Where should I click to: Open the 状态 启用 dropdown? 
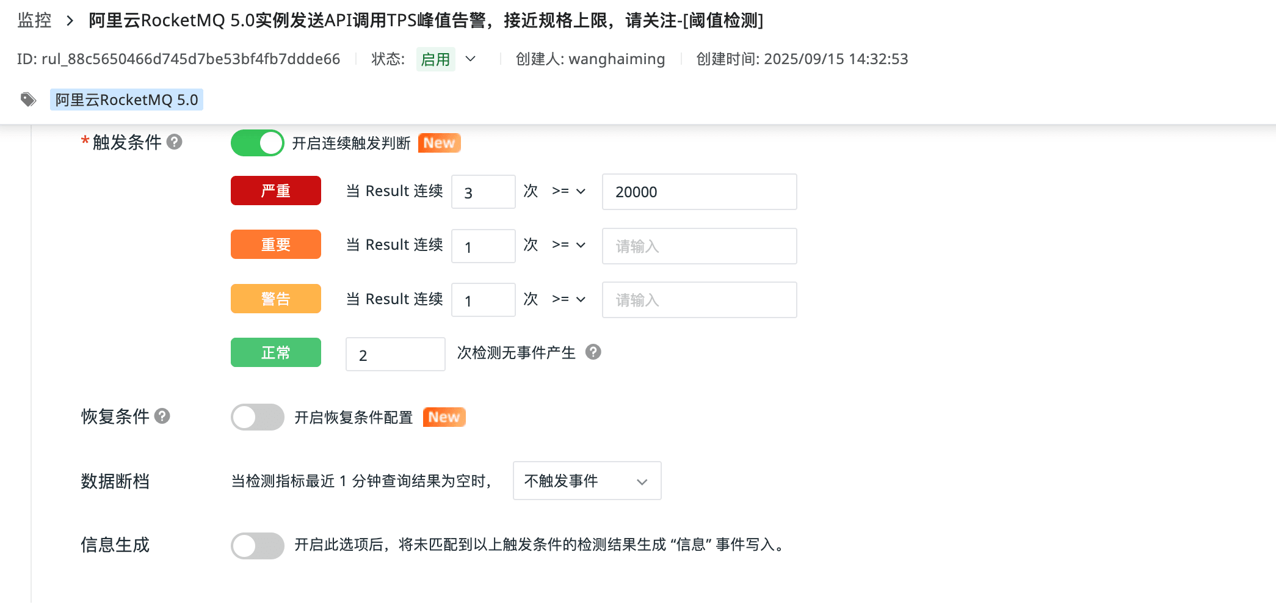coord(446,59)
